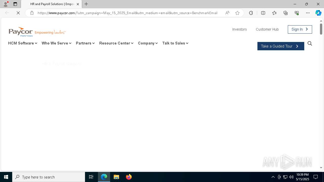Click the scroll down arrow
Viewport: 324px width, 182px height.
[x=321, y=168]
